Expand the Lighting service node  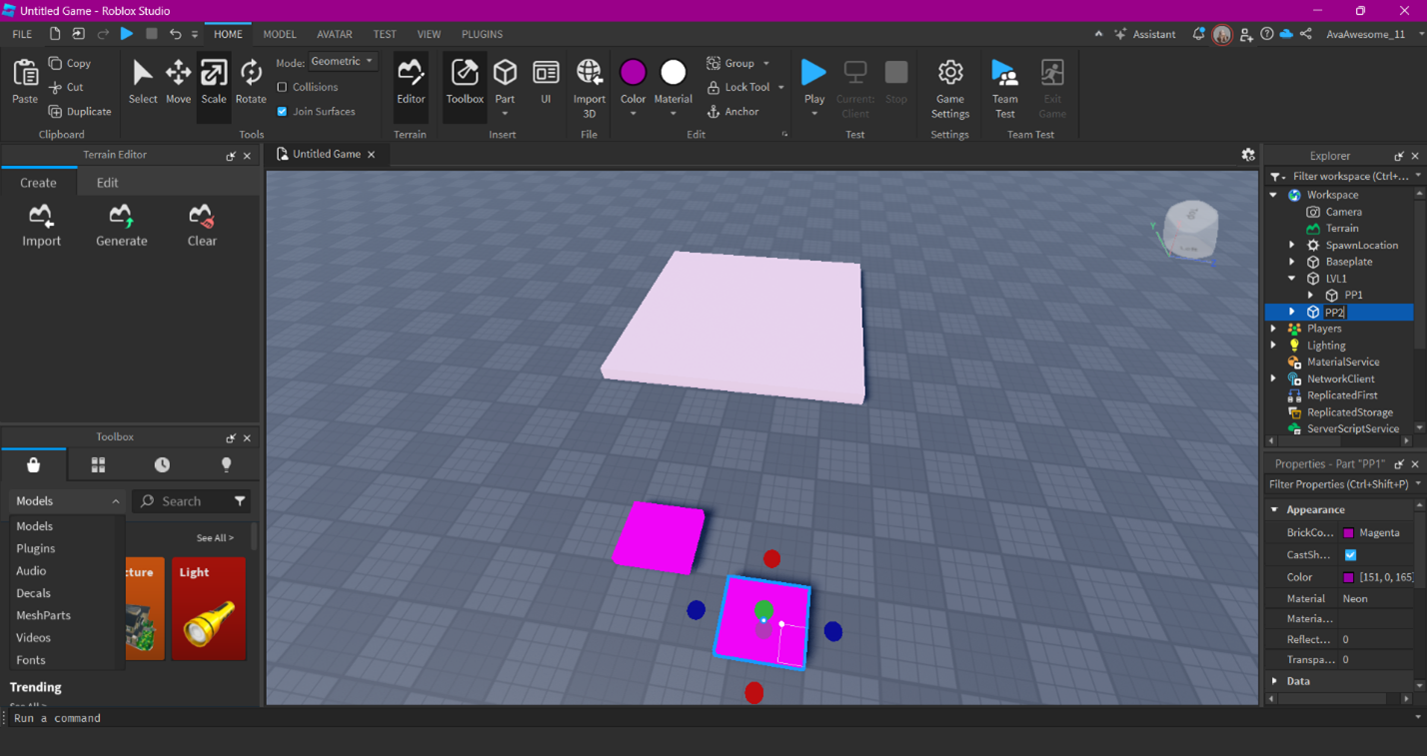pos(1274,346)
